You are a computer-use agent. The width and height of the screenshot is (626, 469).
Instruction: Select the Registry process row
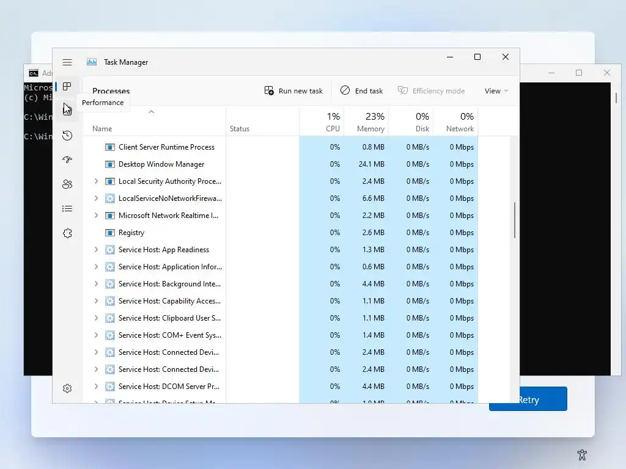tap(280, 233)
